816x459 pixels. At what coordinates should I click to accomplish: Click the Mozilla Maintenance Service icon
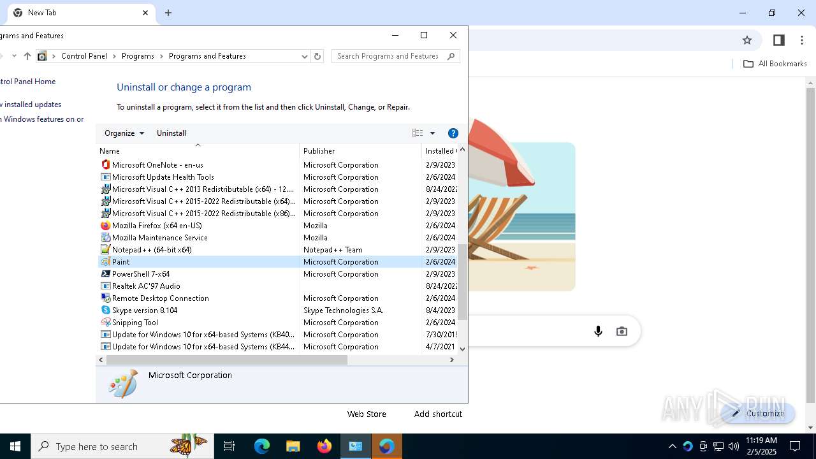coord(106,237)
